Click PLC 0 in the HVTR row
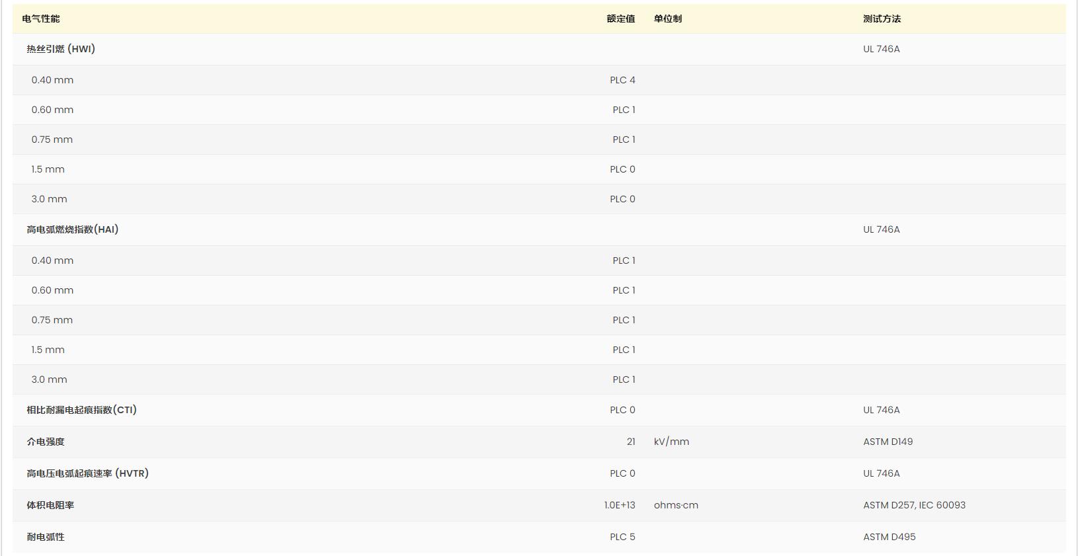This screenshot has width=1078, height=556. [x=622, y=473]
